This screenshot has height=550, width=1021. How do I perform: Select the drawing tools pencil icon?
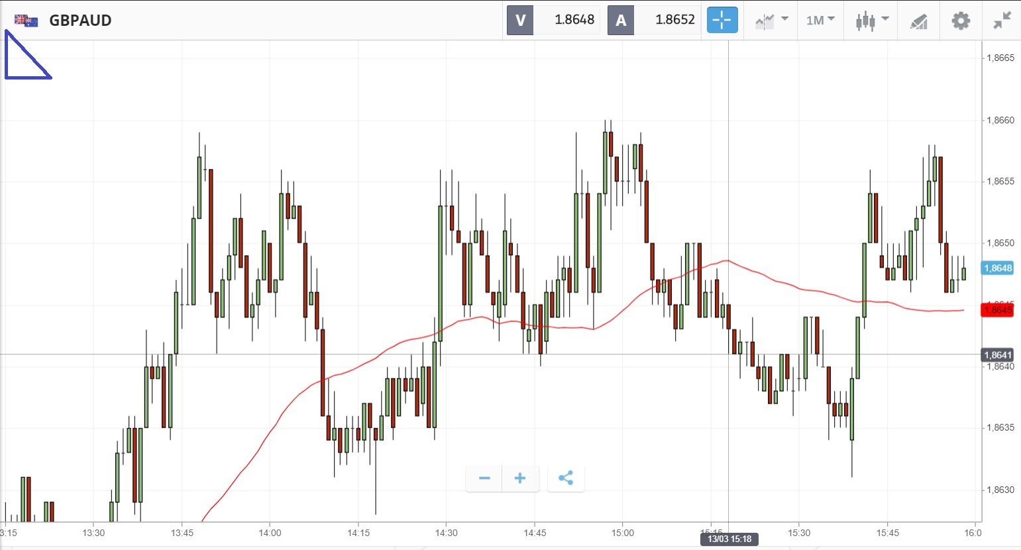[x=918, y=21]
